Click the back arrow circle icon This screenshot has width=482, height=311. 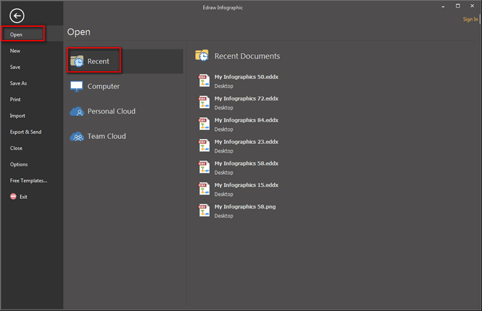[17, 16]
